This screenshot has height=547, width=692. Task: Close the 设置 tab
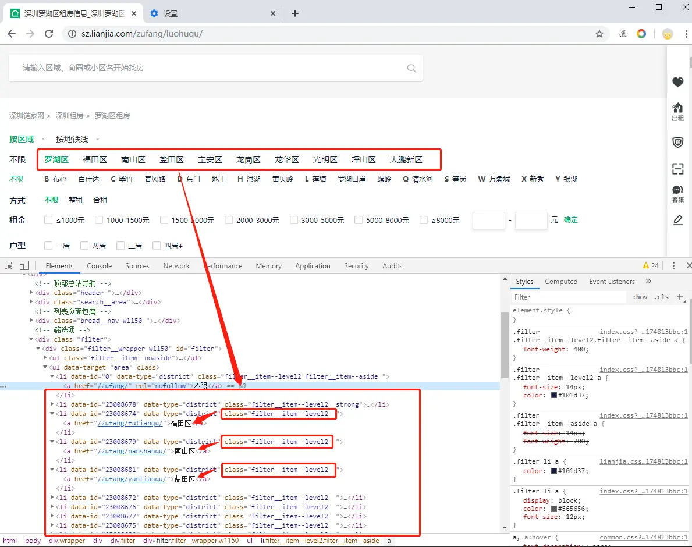click(x=273, y=14)
